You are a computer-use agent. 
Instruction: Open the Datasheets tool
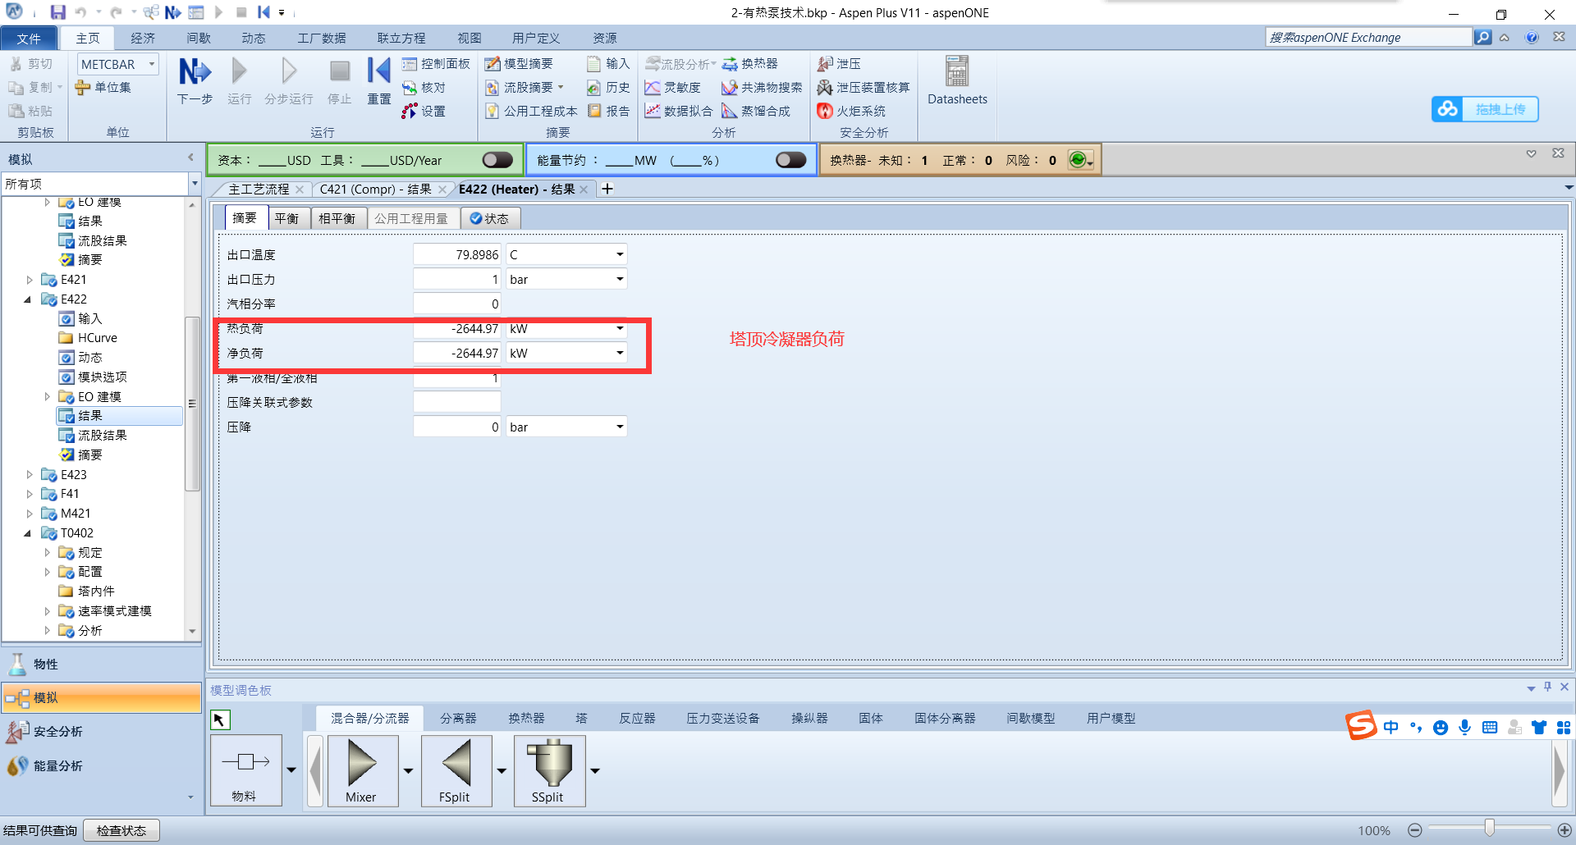(x=957, y=80)
